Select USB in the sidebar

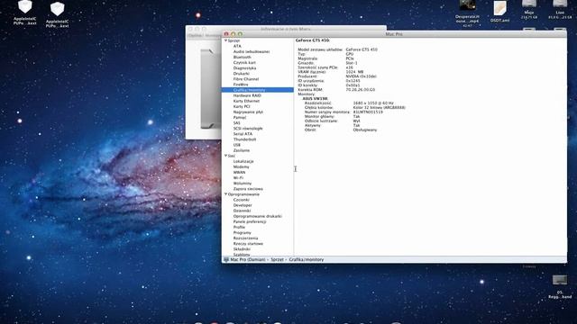coord(236,145)
